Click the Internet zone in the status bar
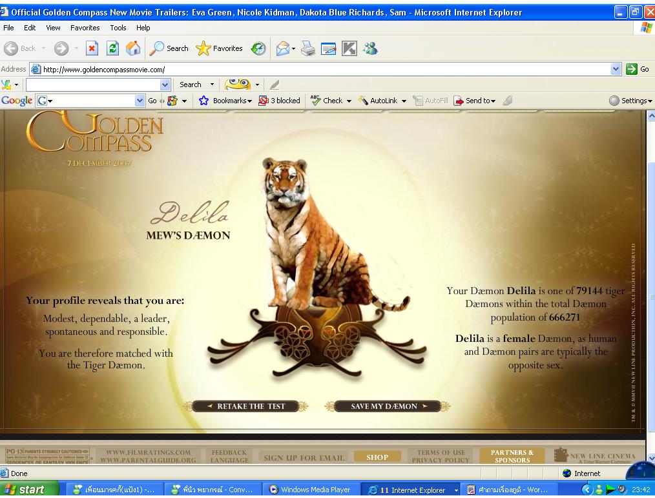This screenshot has height=498, width=655. click(581, 473)
